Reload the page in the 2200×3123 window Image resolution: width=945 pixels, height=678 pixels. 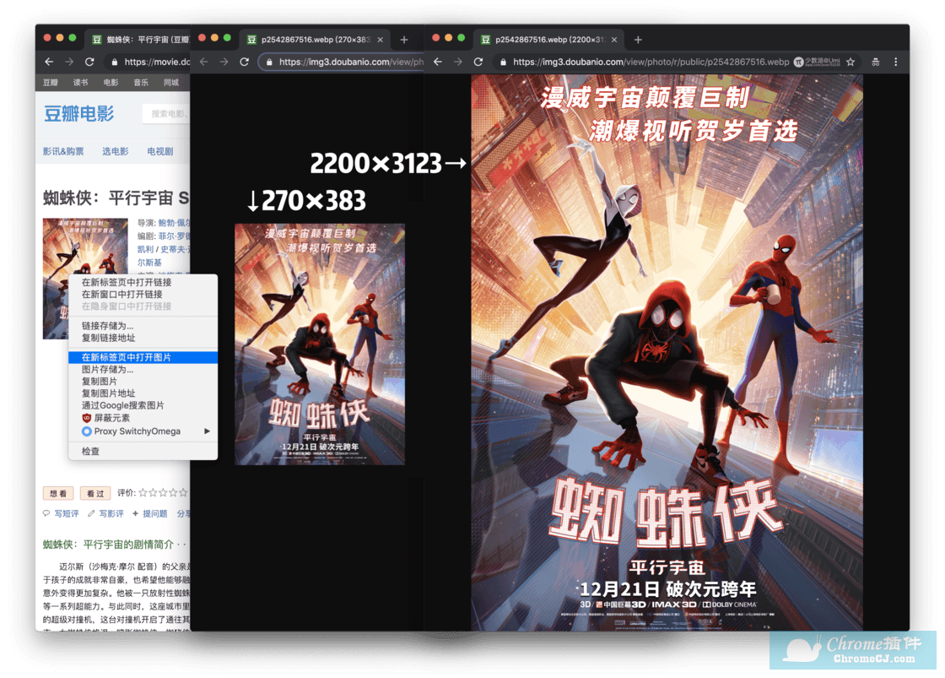click(478, 62)
